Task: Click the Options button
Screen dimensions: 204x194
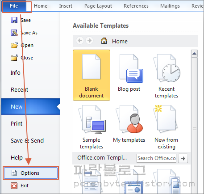Action: pyautogui.click(x=31, y=173)
